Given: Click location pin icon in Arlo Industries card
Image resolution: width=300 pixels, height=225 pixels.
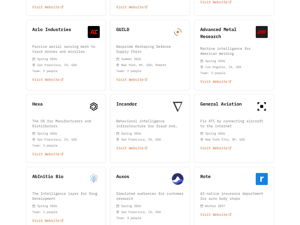Looking at the screenshot, I should click(x=34, y=65).
